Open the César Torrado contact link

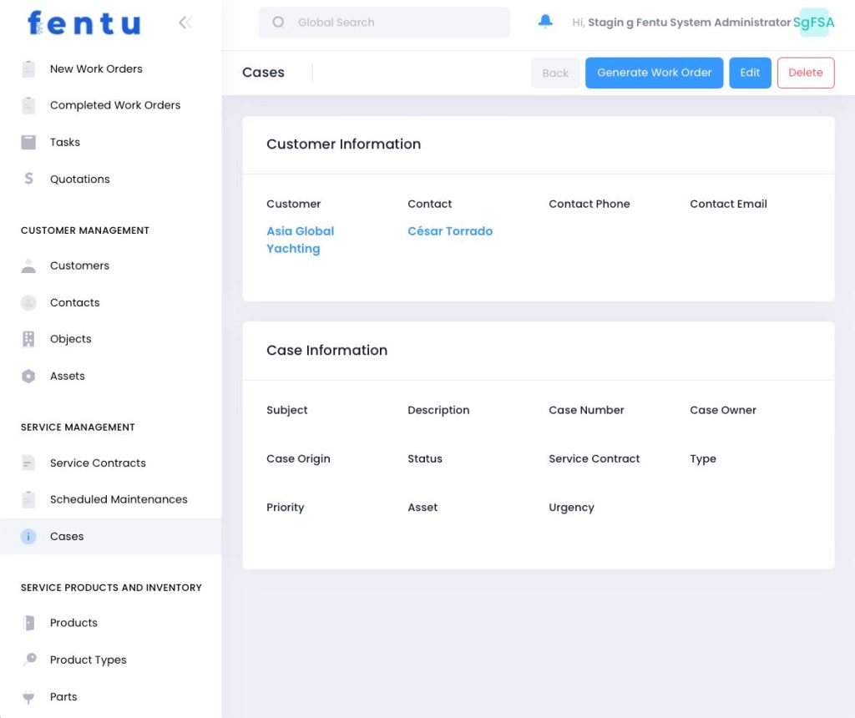[450, 231]
